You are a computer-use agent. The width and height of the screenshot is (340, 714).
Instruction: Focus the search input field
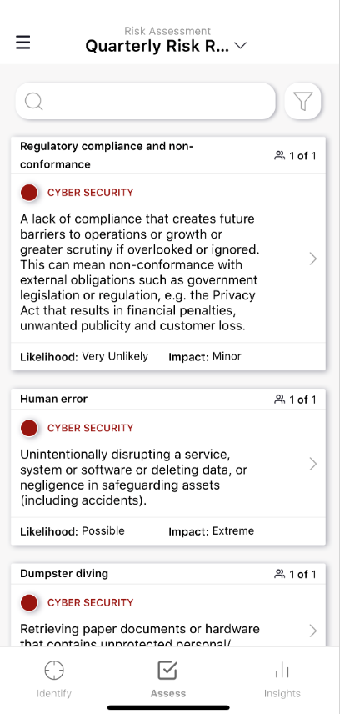(146, 101)
